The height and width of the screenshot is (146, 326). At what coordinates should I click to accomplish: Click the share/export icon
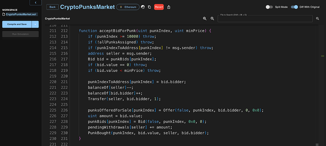coord(169,7)
